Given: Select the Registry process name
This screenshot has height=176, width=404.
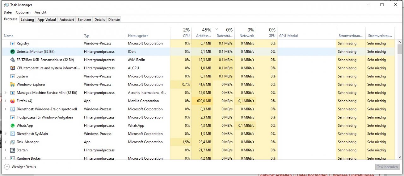Looking at the screenshot, I should click(x=23, y=44).
